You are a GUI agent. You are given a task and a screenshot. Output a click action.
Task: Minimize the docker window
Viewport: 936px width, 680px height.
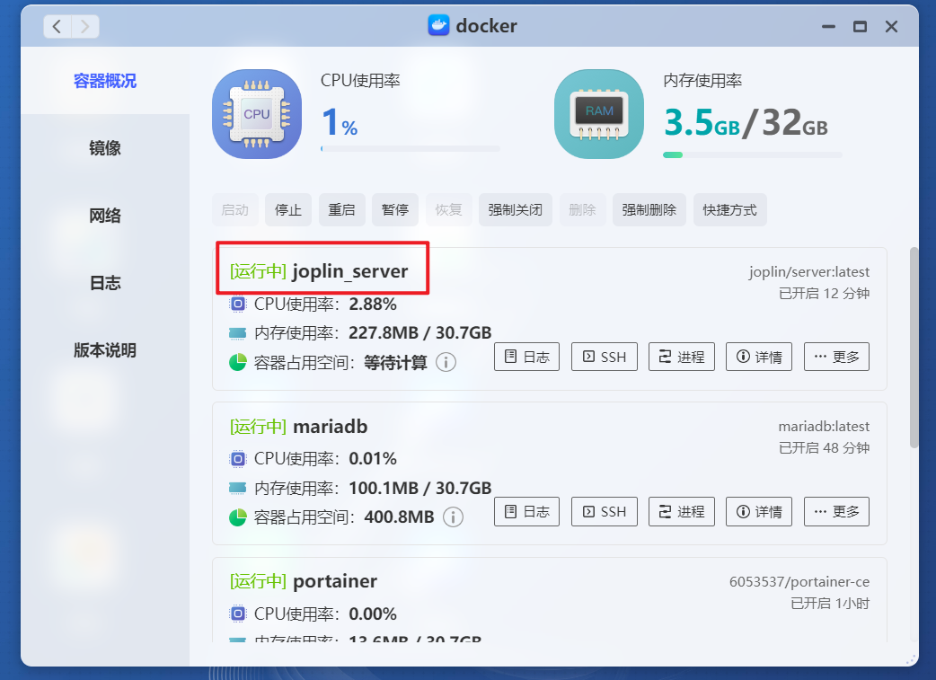[828, 26]
